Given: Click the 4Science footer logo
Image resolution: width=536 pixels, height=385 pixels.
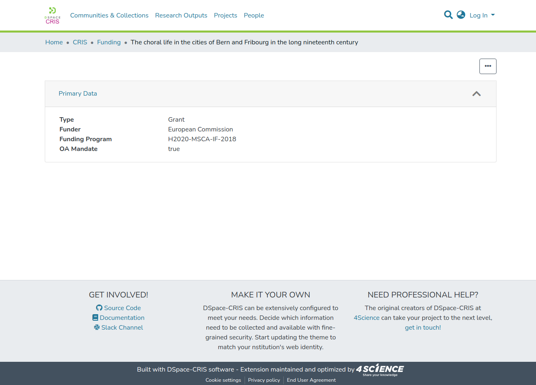Looking at the screenshot, I should [x=380, y=370].
